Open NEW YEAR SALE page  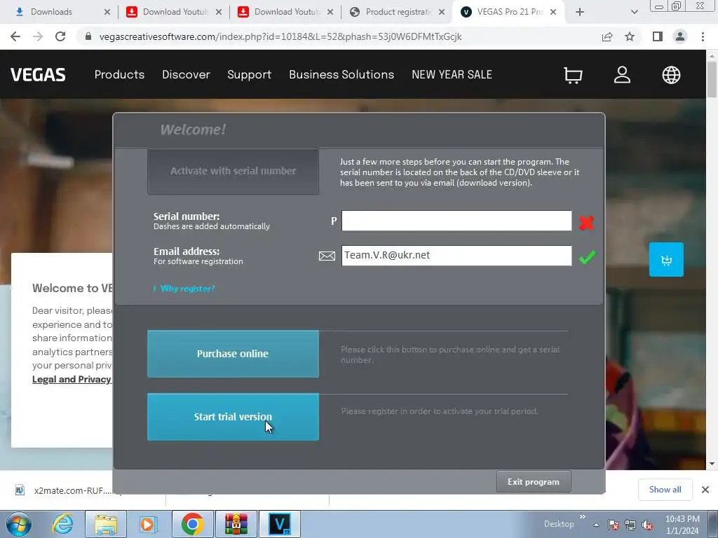(452, 74)
